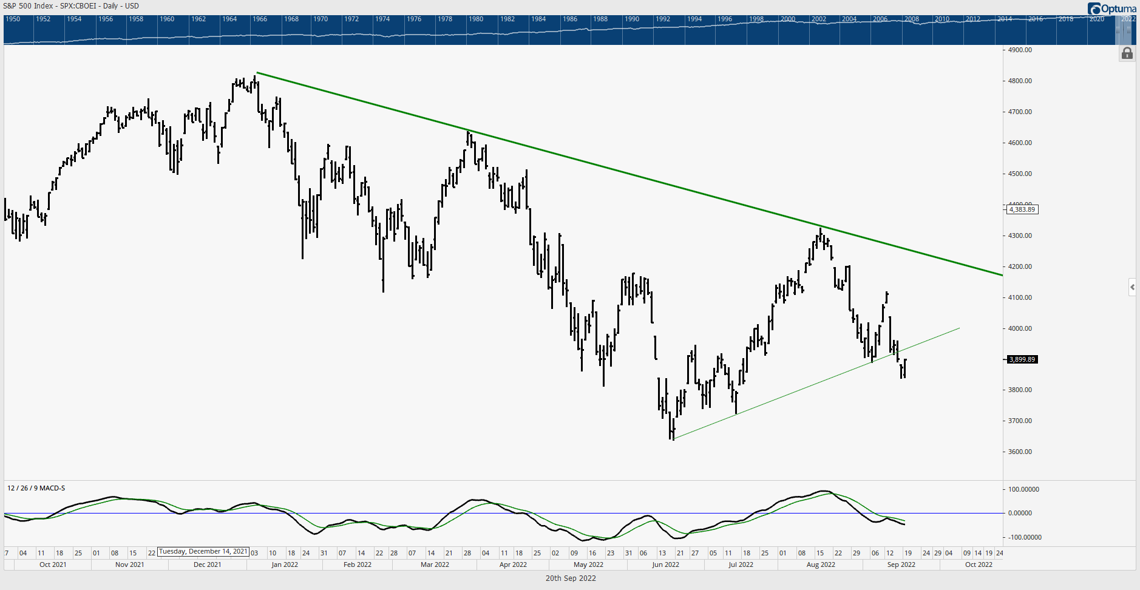Click the Optuma logo
1140x590 pixels.
pyautogui.click(x=1111, y=8)
